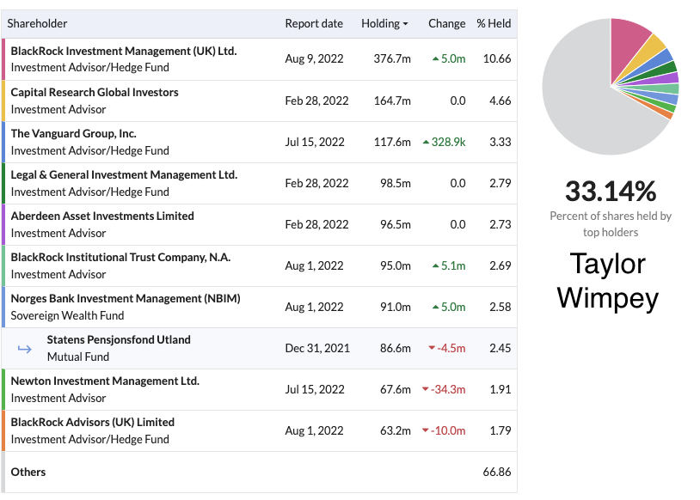This screenshot has height=500, width=700.
Task: Click the Sovereign Wealth Fund label
Action: (x=67, y=315)
